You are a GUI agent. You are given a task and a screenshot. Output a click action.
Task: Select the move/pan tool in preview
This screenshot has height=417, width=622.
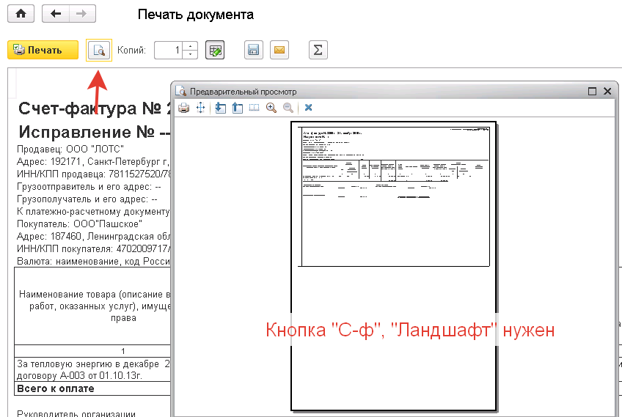[x=200, y=108]
